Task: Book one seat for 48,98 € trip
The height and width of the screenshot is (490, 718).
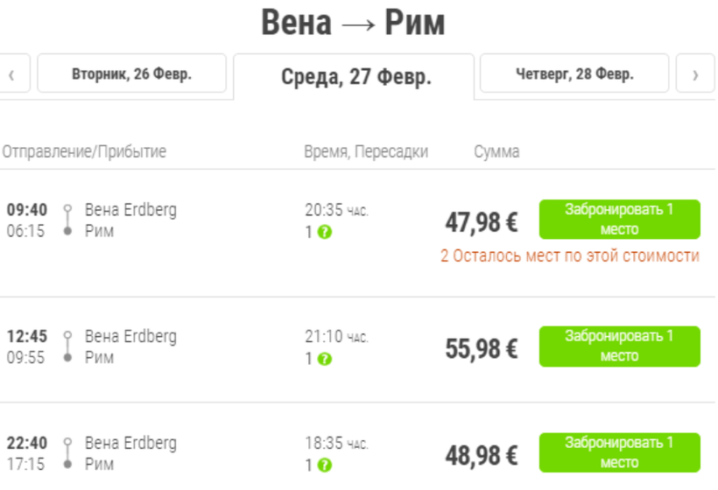Action: pos(619,453)
